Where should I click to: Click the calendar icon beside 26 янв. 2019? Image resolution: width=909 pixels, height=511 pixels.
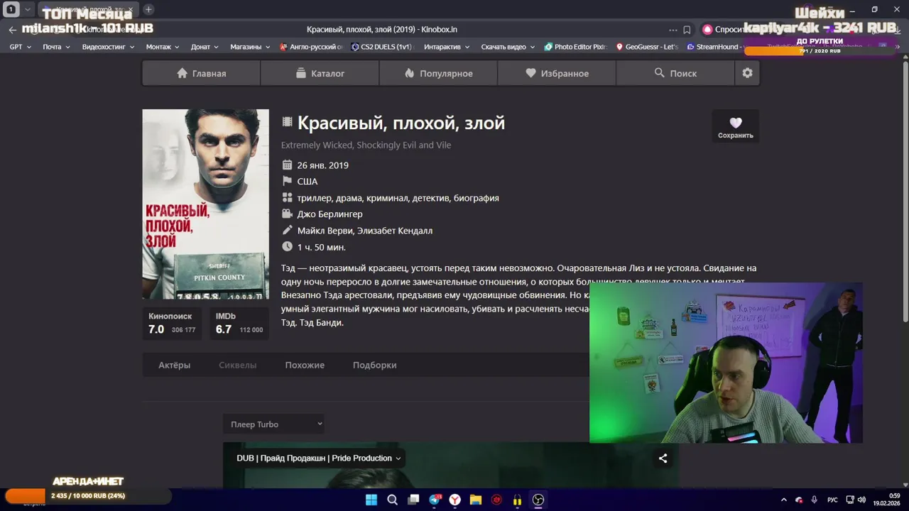click(287, 165)
